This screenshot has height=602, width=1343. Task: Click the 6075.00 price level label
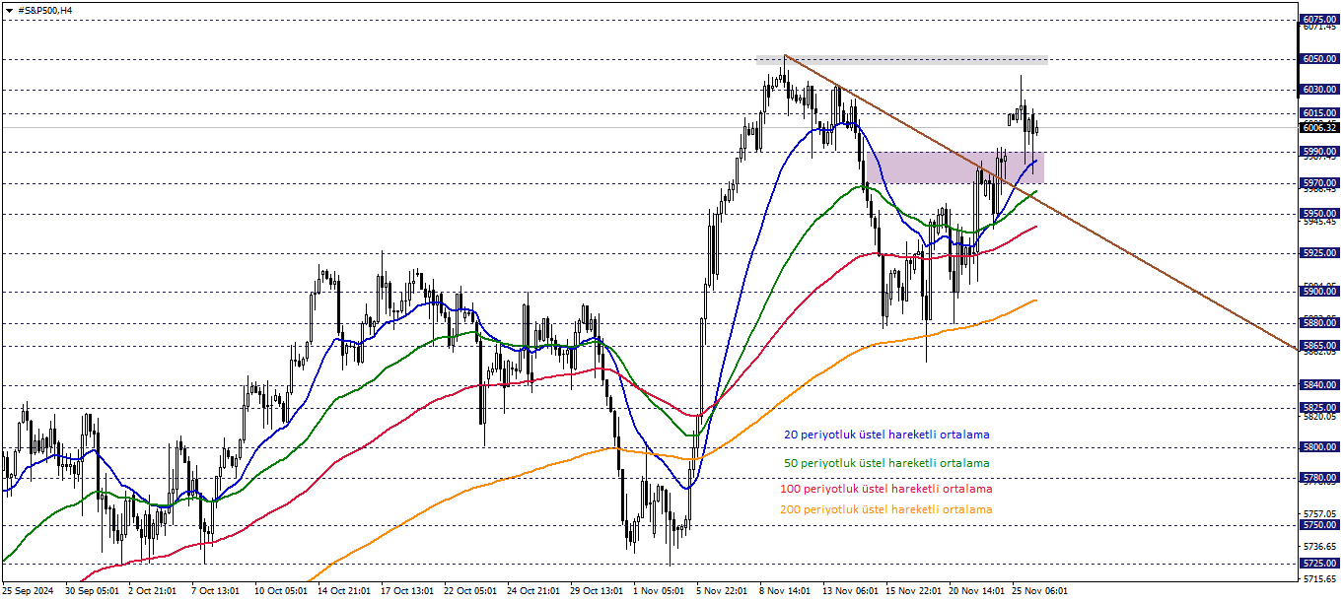1319,20
